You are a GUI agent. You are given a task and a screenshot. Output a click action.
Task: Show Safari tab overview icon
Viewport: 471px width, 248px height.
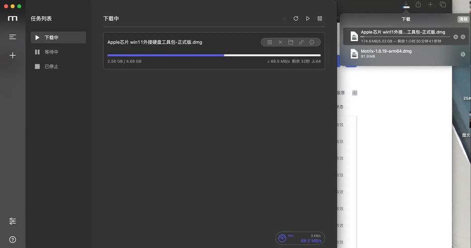pos(443,4)
